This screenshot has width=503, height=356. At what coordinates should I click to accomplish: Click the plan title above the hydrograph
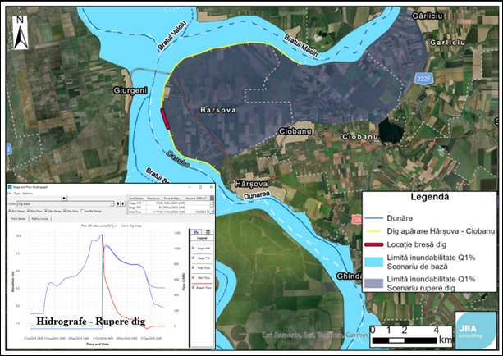coord(111,226)
